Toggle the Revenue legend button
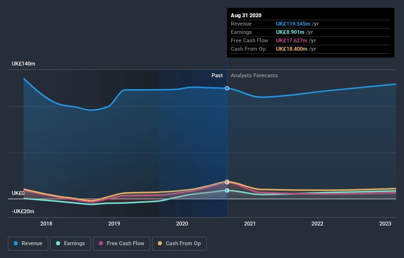 point(28,244)
